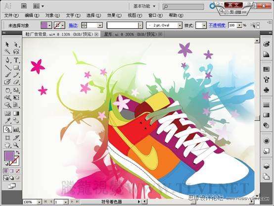This screenshot has height=206, width=274.
Task: Select the Direct Selection tool
Action: click(x=16, y=44)
